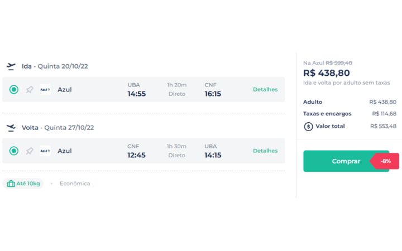Open Detalhes for the 12:45 return flight

click(x=265, y=151)
